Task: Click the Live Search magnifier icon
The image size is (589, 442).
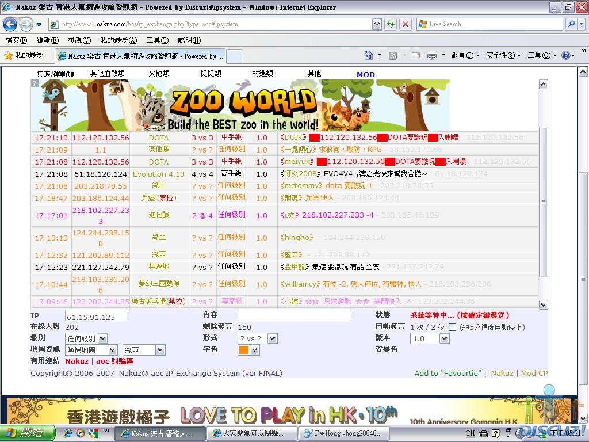Action: [571, 24]
